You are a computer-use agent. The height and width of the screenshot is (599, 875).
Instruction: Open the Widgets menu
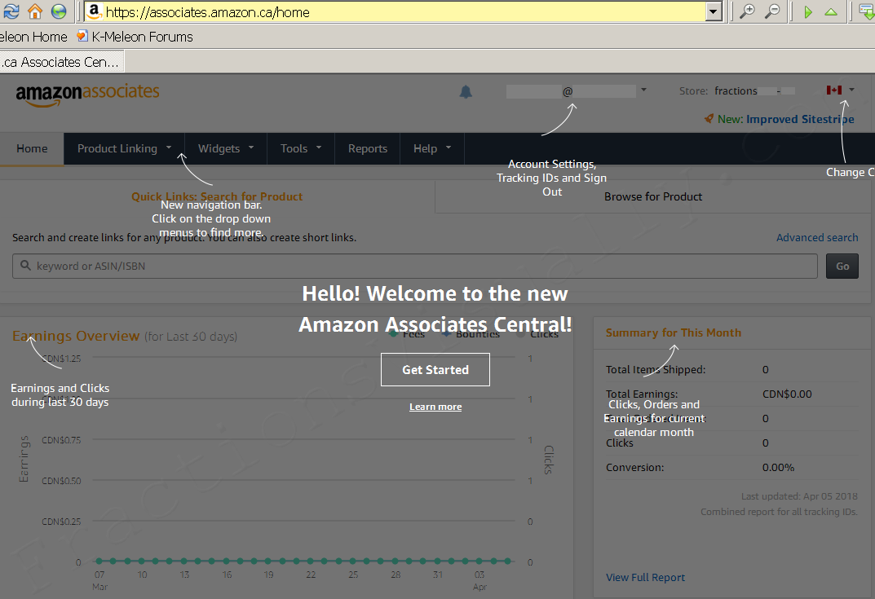[226, 149]
